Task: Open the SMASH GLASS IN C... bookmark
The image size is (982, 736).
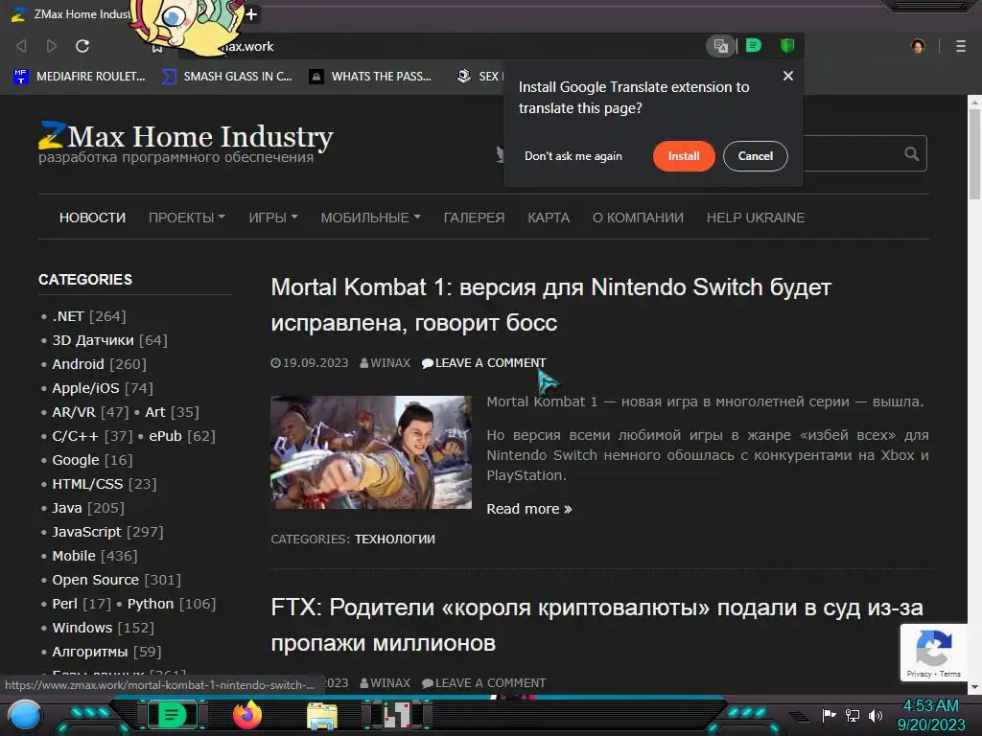Action: point(226,77)
